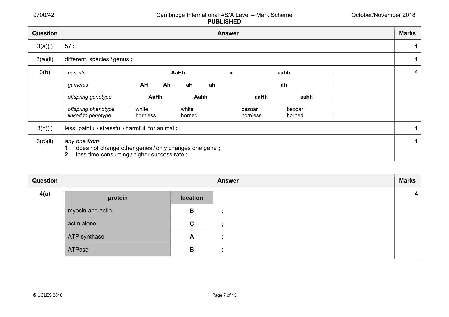Click phenotype 'white hornless'
The width and height of the screenshot is (449, 317).
click(x=146, y=112)
